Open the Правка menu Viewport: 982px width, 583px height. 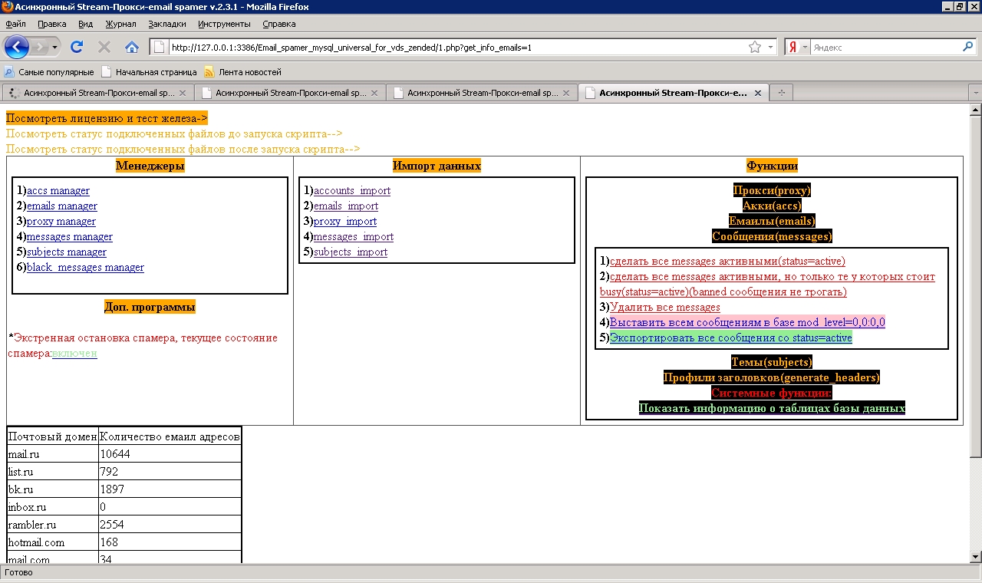tap(51, 24)
